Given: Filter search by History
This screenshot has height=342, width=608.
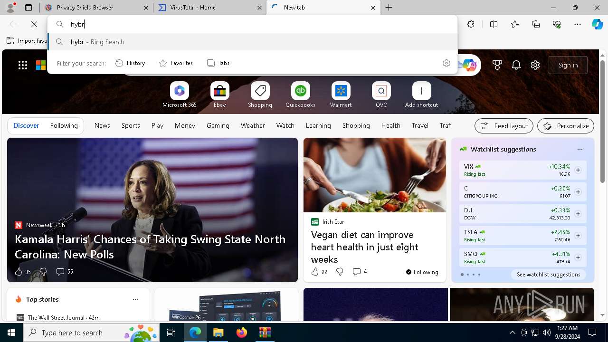Looking at the screenshot, I should point(130,63).
